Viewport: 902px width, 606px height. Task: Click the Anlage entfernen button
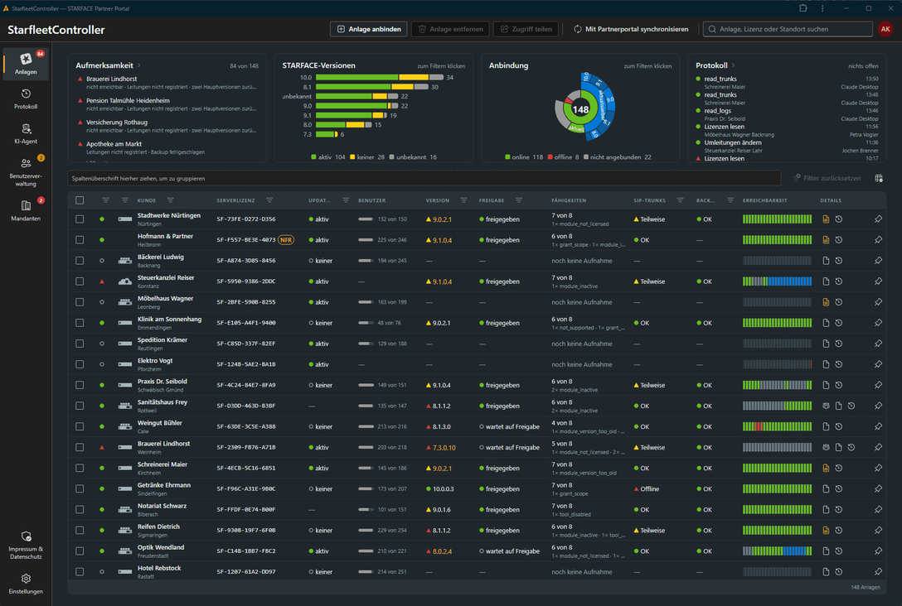point(450,29)
